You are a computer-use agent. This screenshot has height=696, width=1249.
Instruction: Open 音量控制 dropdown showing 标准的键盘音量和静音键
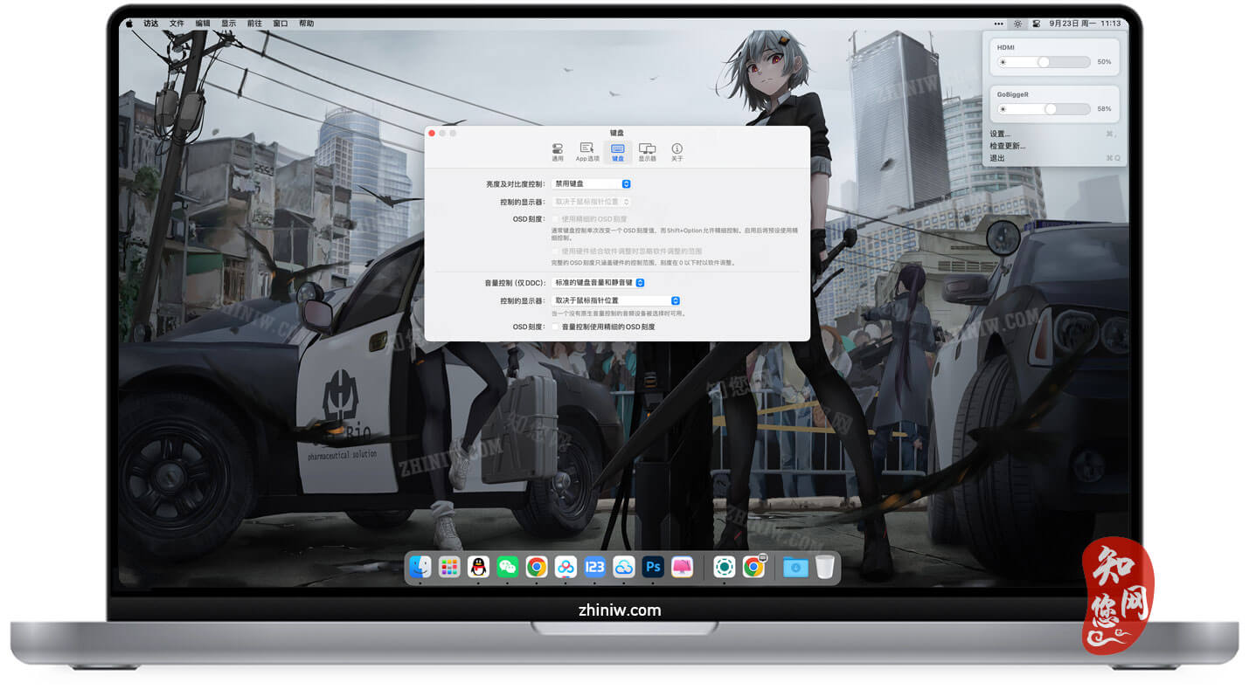(599, 283)
